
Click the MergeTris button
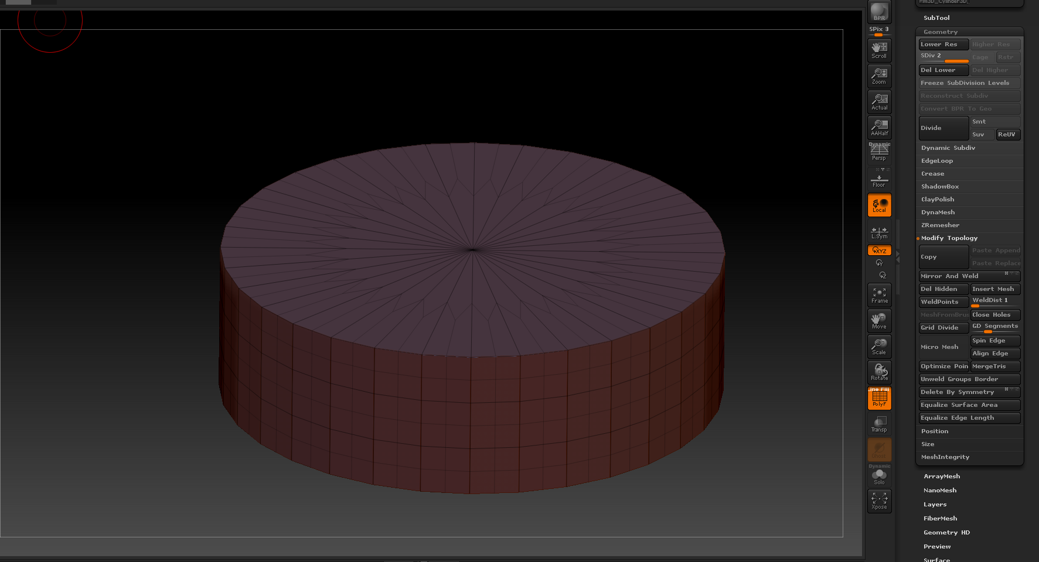click(995, 366)
